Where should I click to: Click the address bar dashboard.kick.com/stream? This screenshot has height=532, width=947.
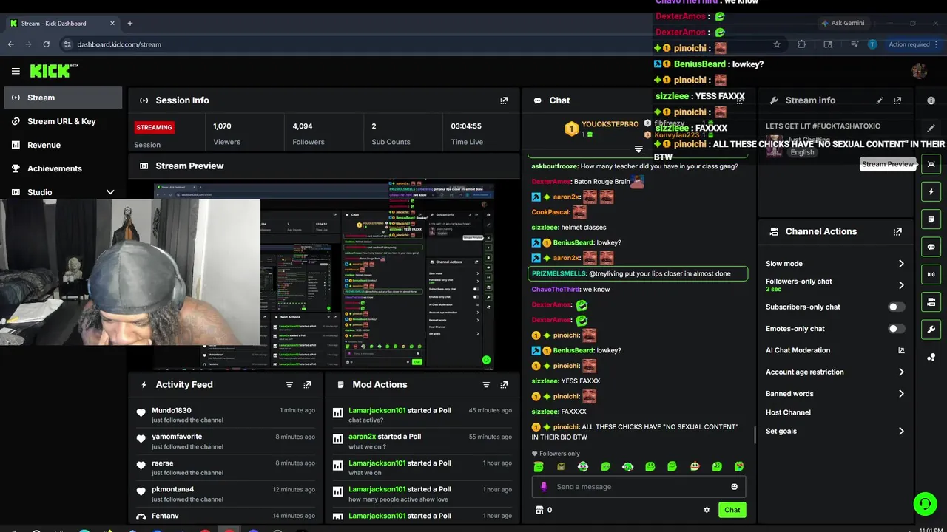[x=119, y=44]
